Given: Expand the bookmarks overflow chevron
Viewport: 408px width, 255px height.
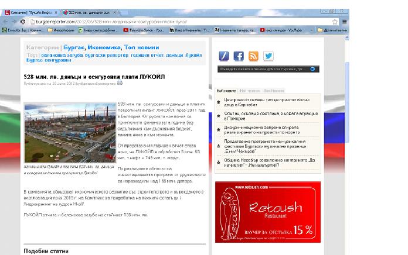Looking at the screenshot, I should click(x=311, y=30).
